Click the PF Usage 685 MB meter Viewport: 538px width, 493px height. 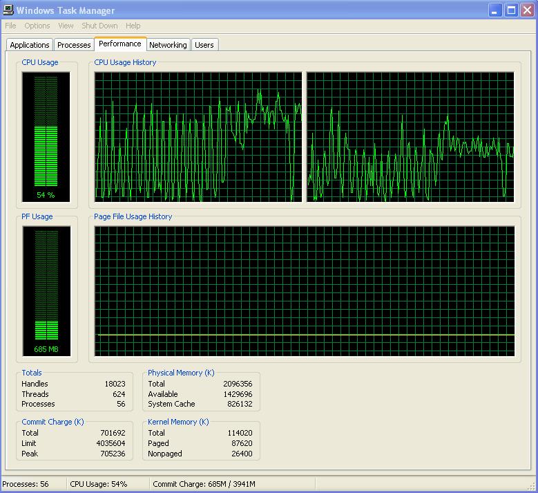point(46,290)
